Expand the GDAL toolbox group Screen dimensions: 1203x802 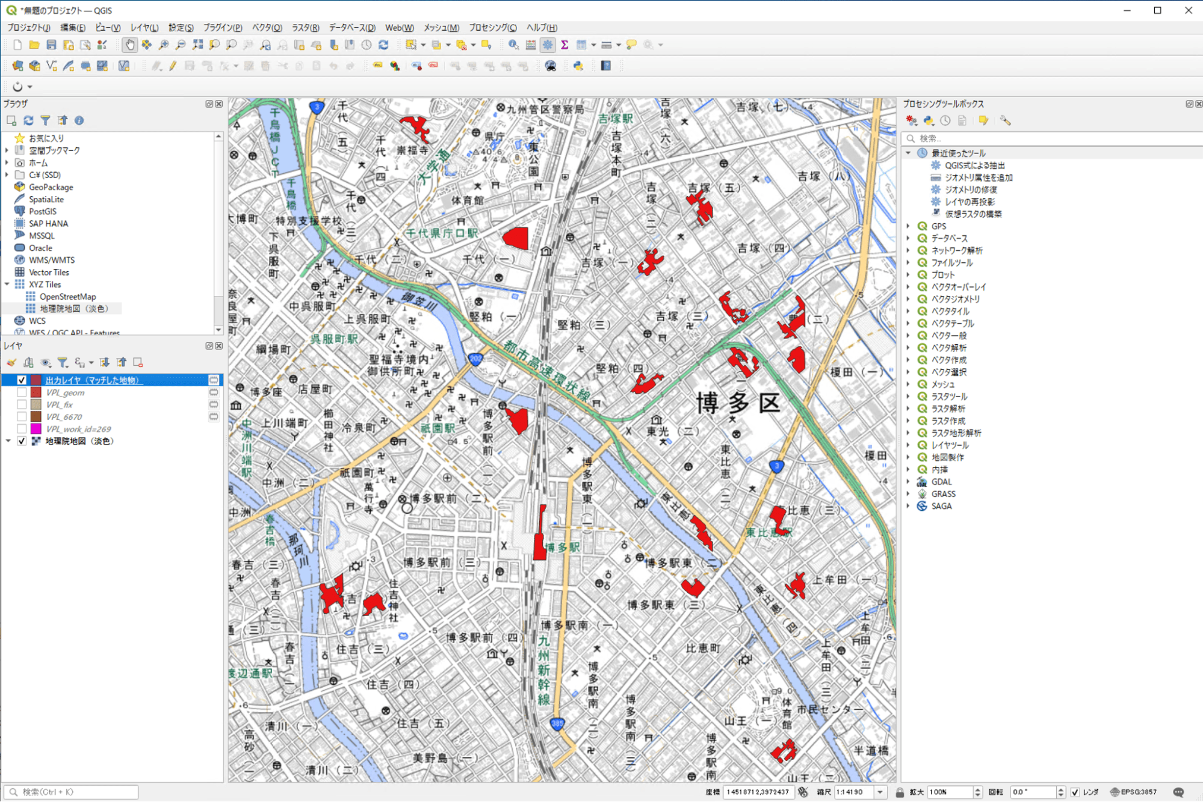(x=909, y=482)
